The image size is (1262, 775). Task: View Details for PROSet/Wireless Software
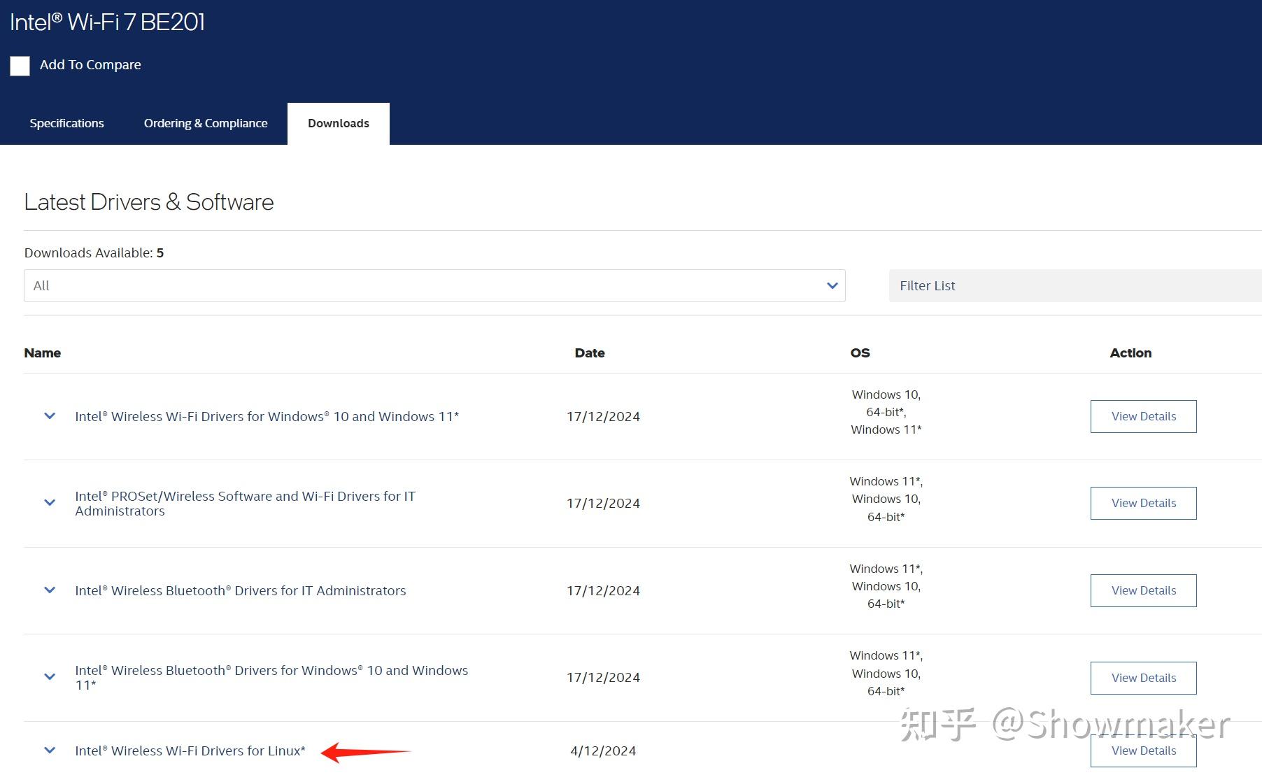pyautogui.click(x=1143, y=502)
